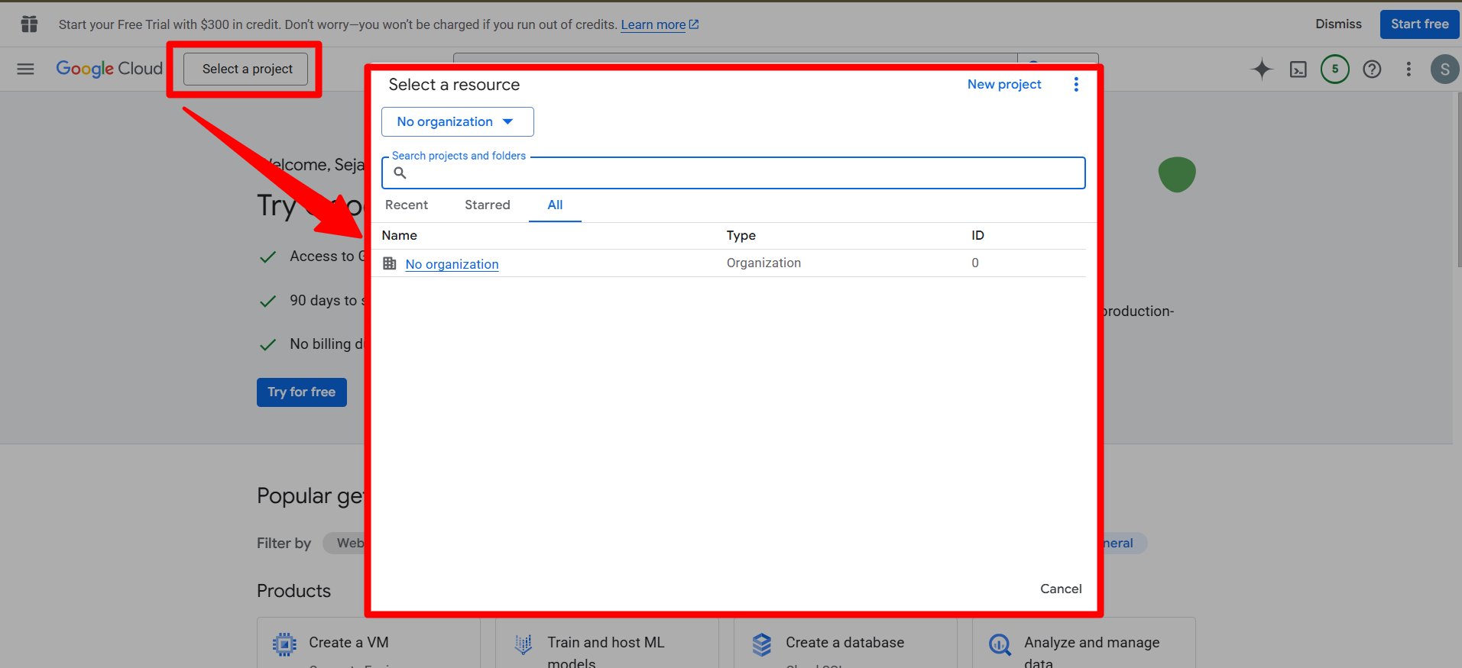The image size is (1462, 668).
Task: Open the Train and host ML models card
Action: click(x=607, y=643)
